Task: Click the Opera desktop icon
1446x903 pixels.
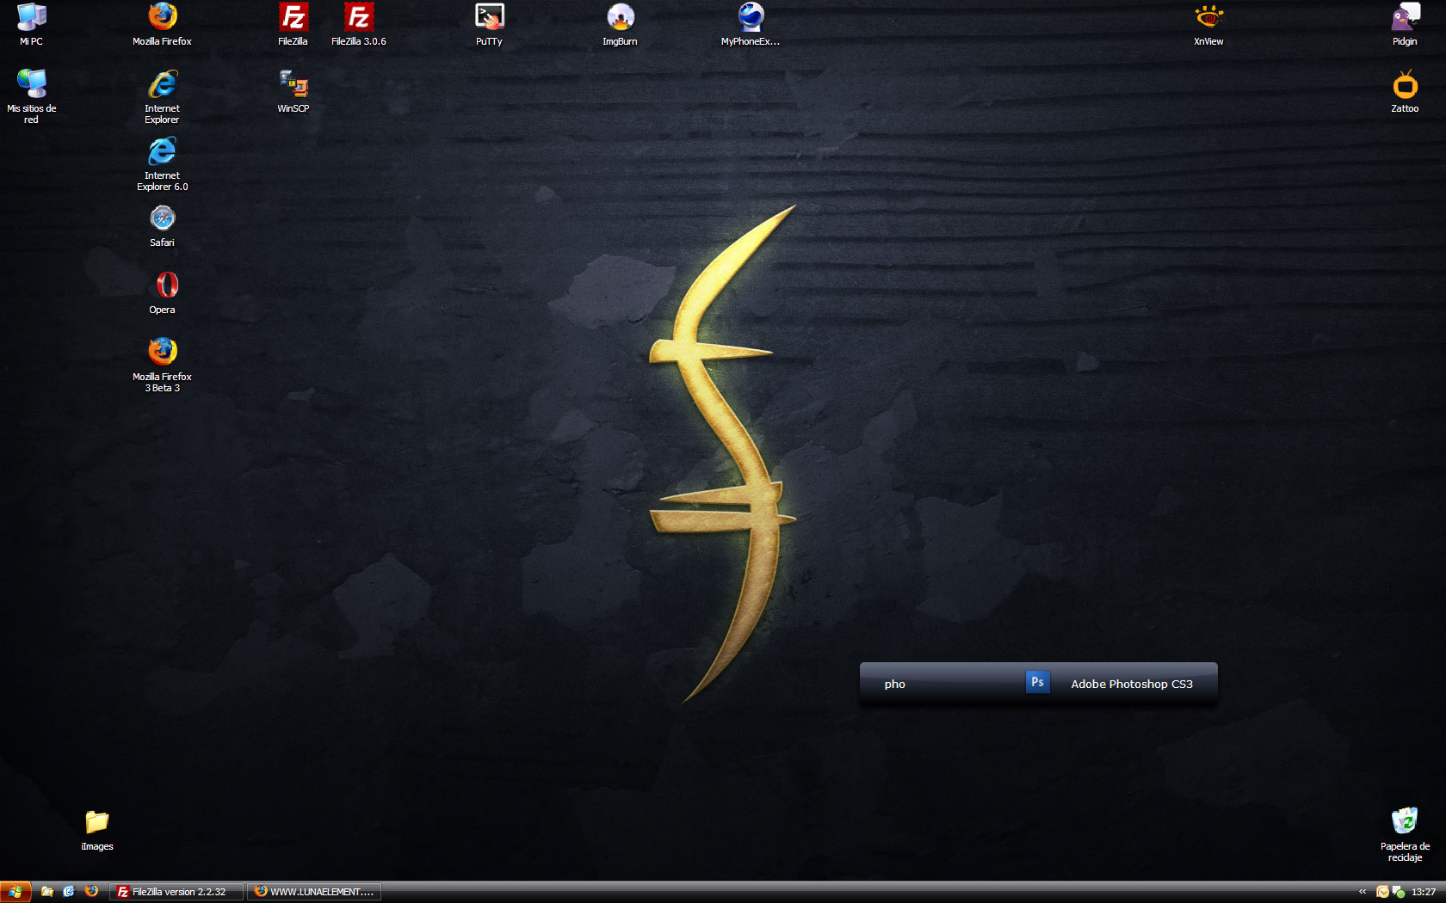Action: coord(162,286)
